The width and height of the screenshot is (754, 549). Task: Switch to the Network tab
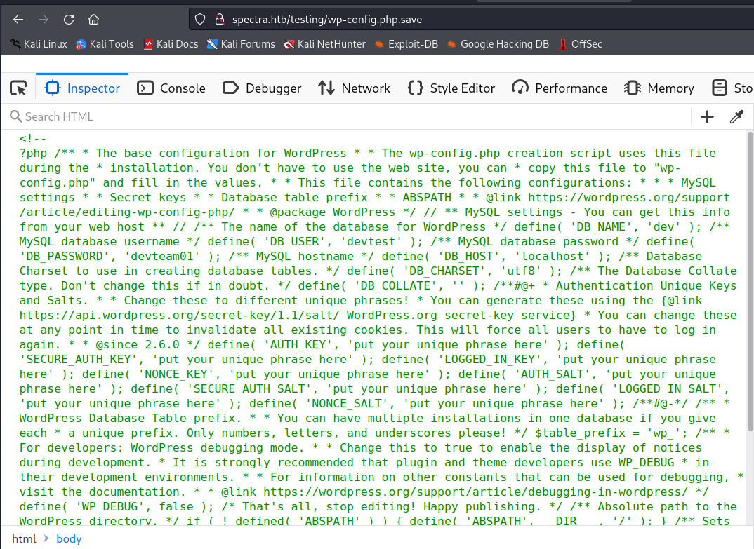(x=354, y=88)
